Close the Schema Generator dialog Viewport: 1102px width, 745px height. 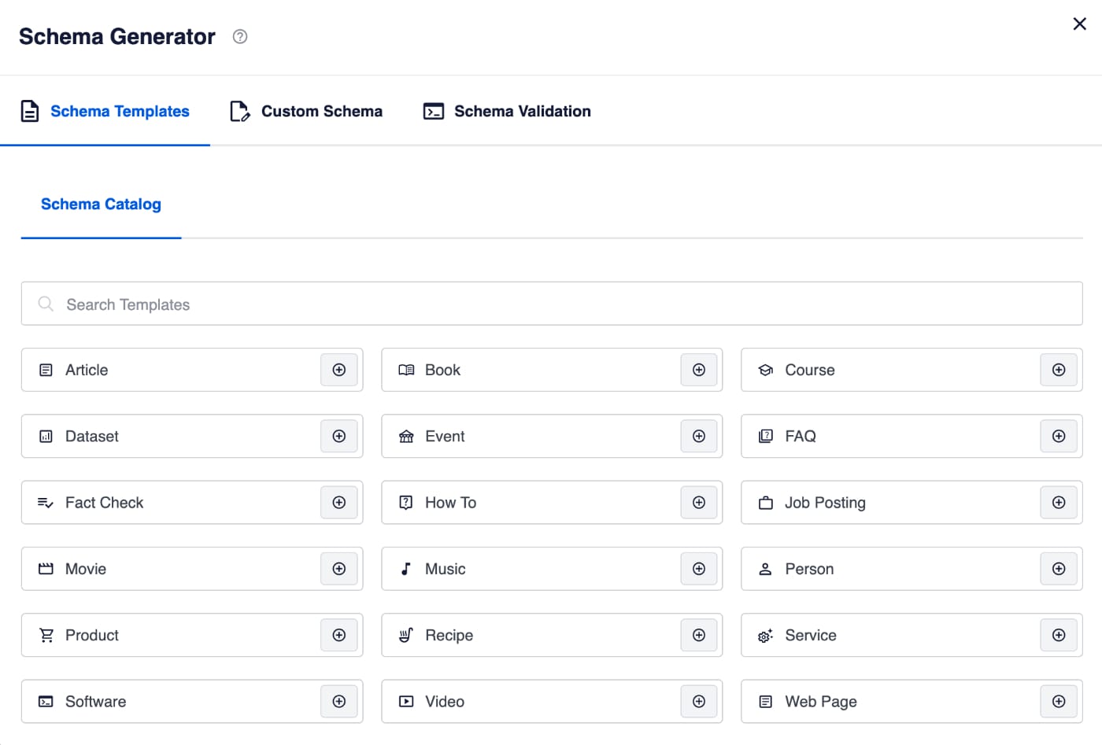pos(1080,24)
